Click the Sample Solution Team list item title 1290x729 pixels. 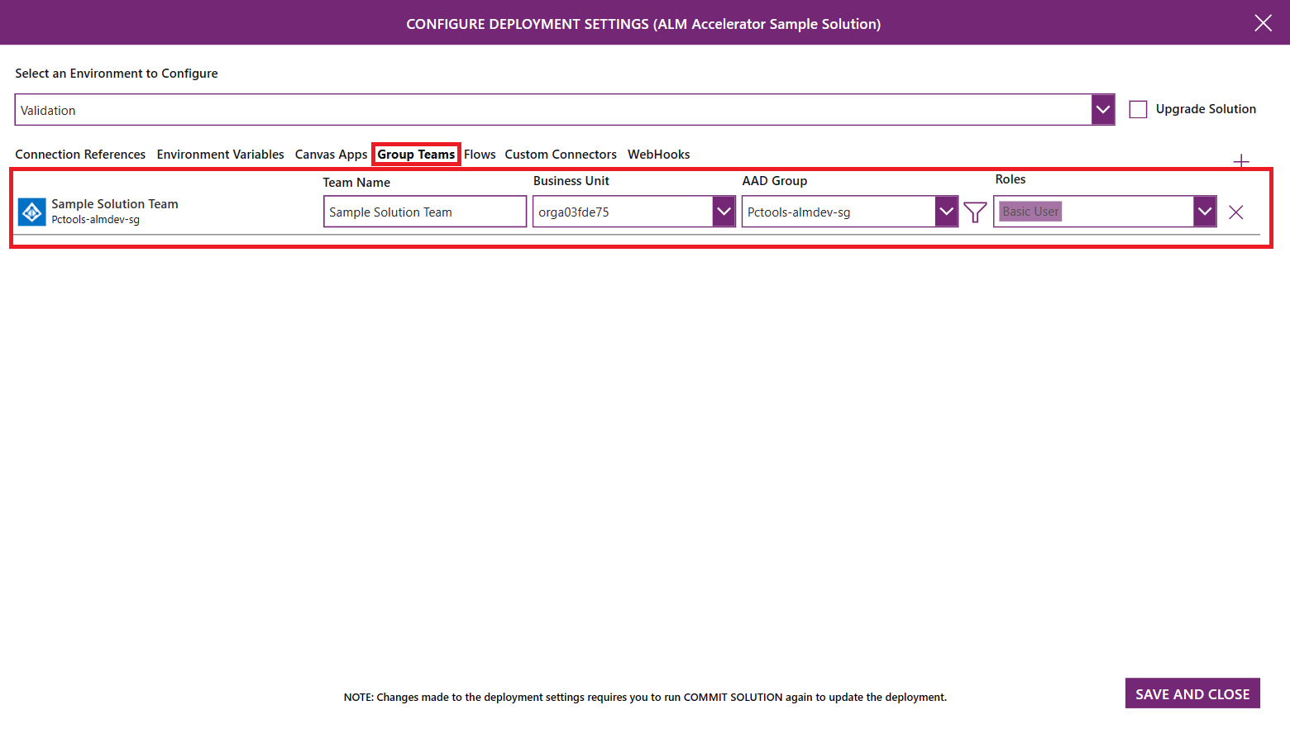115,204
